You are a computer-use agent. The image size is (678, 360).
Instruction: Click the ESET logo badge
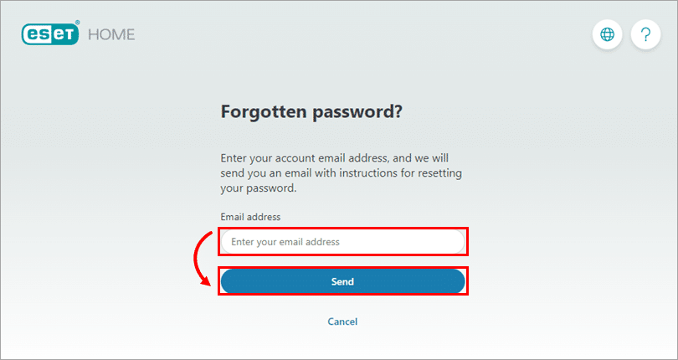click(x=50, y=34)
